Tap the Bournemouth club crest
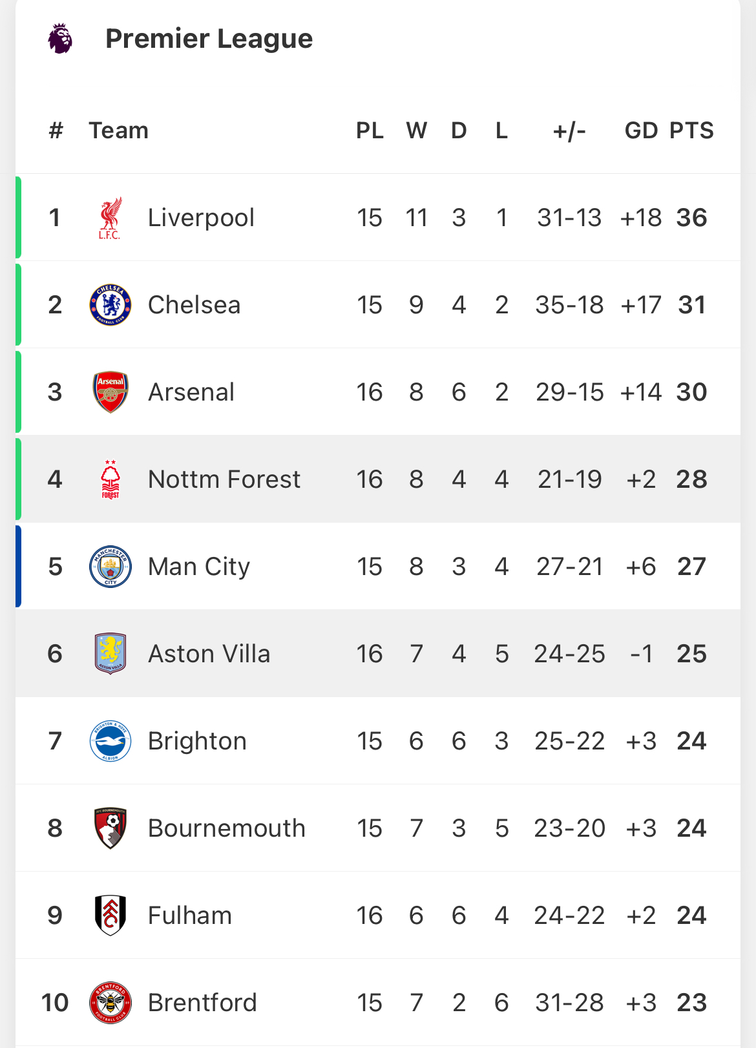756x1048 pixels. [110, 828]
